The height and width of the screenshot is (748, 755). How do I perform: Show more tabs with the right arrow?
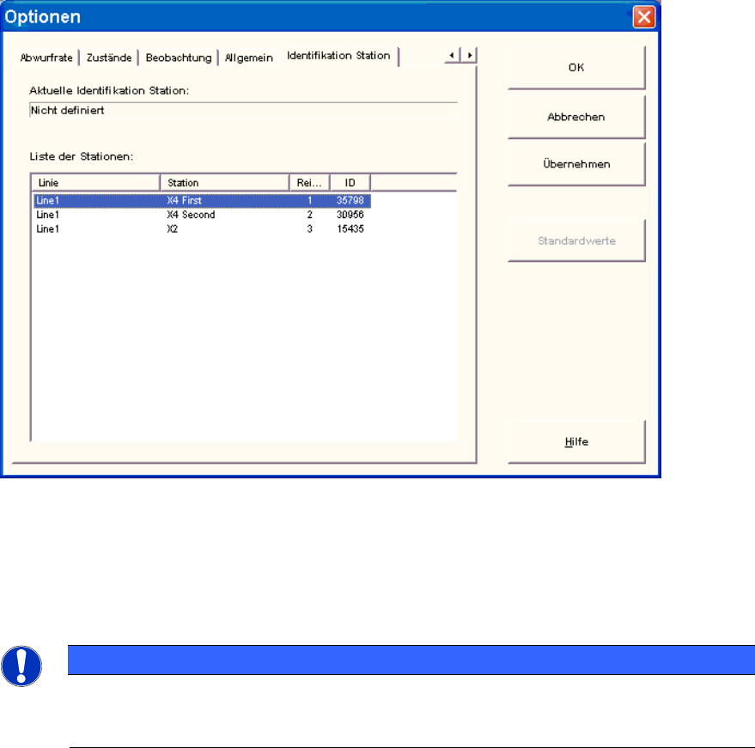(x=470, y=55)
